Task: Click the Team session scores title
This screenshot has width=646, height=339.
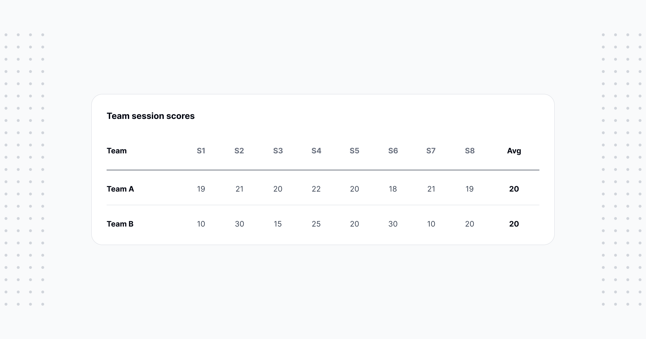Action: click(150, 116)
